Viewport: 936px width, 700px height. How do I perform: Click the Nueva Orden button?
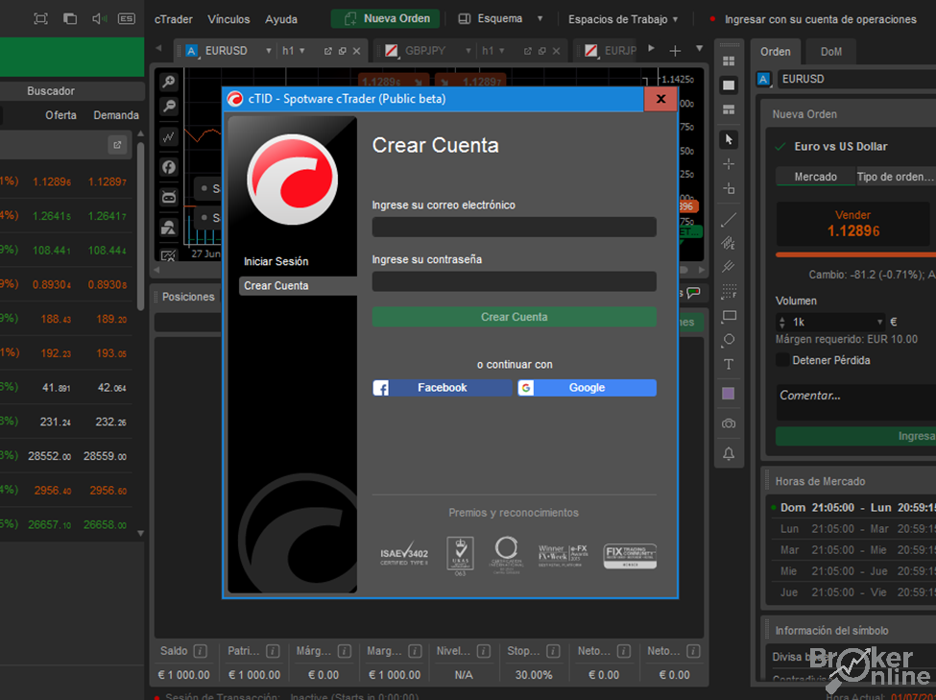[x=385, y=18]
